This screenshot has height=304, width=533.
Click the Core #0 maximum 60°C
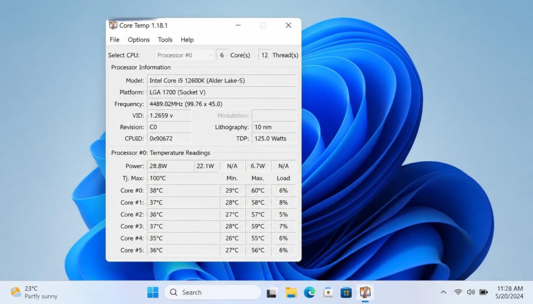258,190
